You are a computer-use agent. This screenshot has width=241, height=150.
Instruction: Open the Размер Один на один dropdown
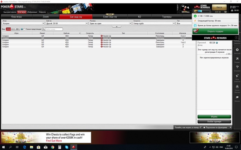tap(111, 23)
